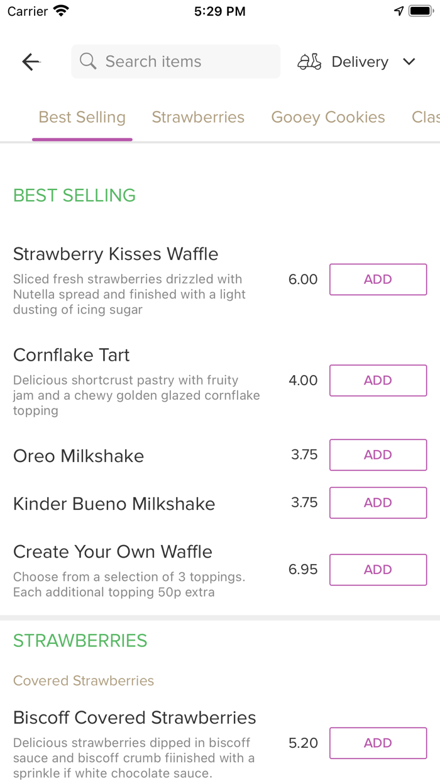
Task: Tap the location arrow in status bar
Action: click(x=400, y=10)
